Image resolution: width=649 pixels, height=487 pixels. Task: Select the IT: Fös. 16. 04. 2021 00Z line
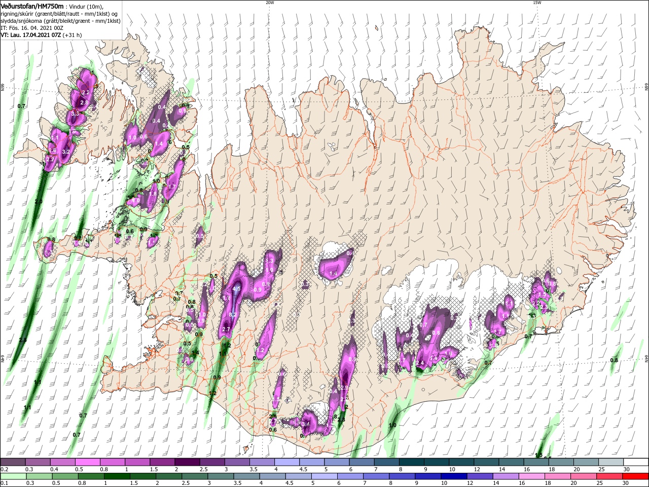point(31,28)
